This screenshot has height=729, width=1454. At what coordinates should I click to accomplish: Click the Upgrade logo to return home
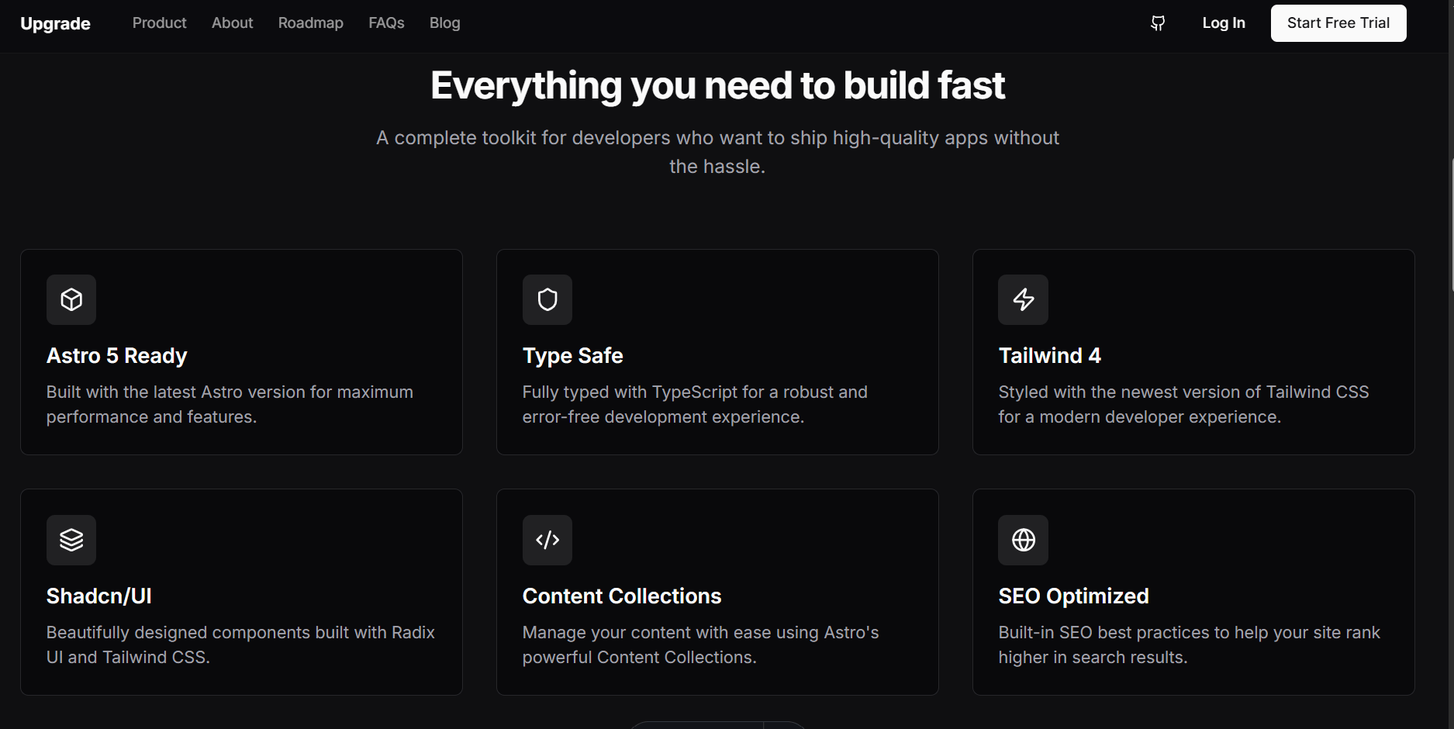click(x=55, y=24)
